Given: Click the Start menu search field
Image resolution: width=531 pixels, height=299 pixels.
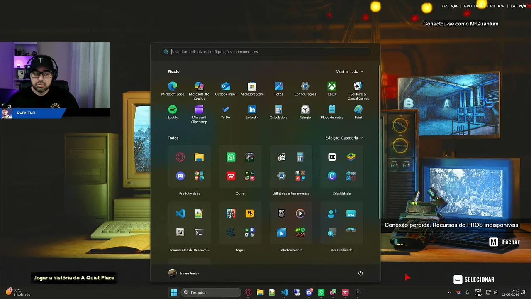Looking at the screenshot, I should click(x=265, y=52).
